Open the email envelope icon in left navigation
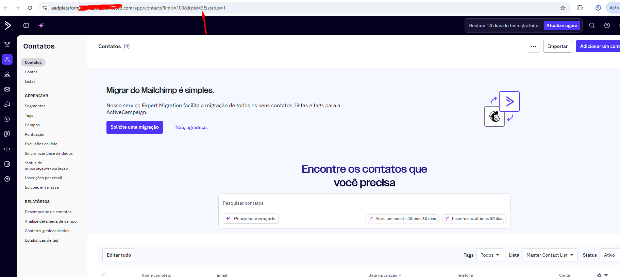This screenshot has height=277, width=620. (x=7, y=89)
